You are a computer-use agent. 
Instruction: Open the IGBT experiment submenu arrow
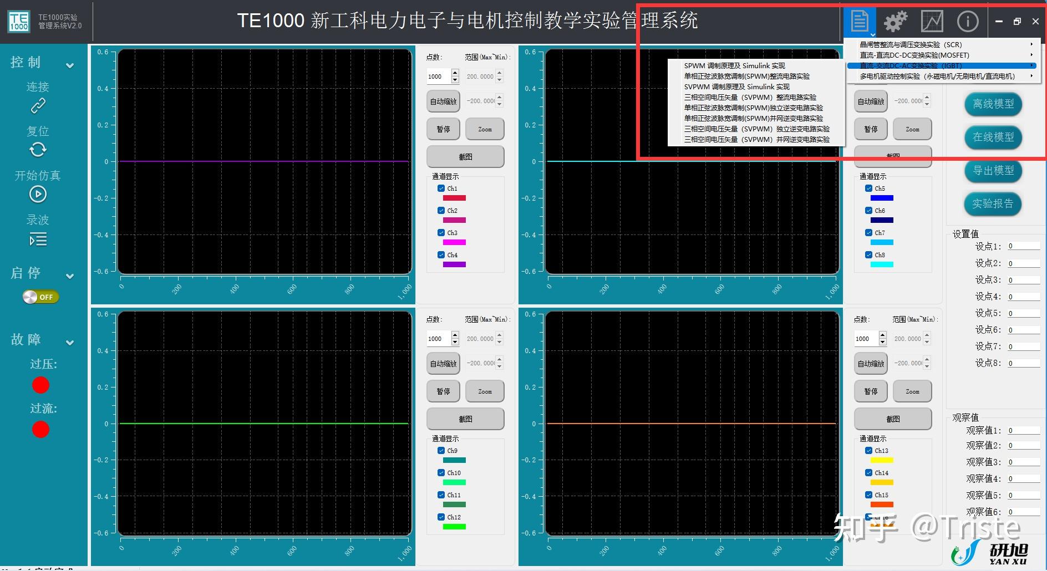click(1031, 65)
